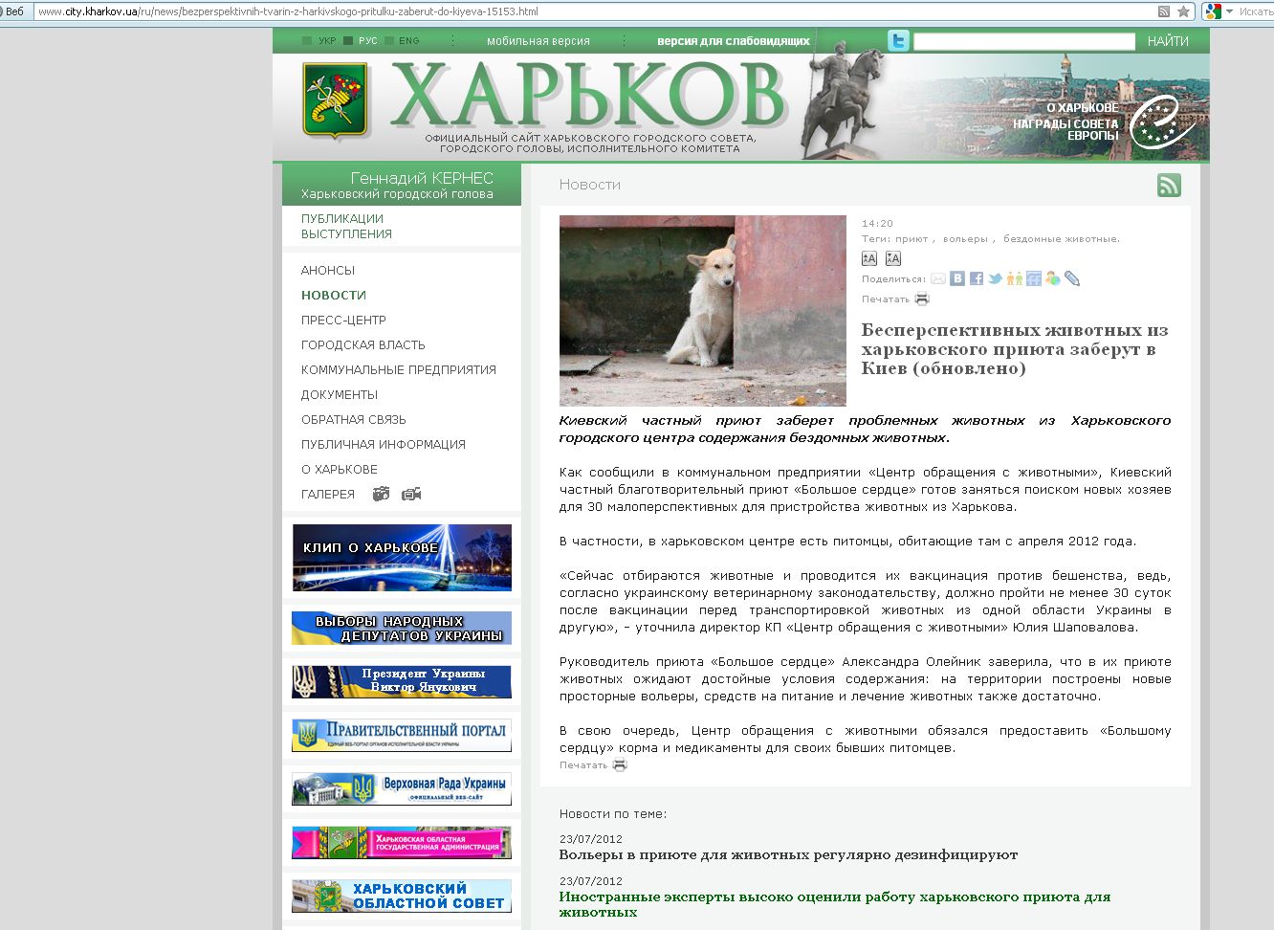1274x930 pixels.
Task: Select ГАЛЕРЕЯ in left menu
Action: (x=328, y=494)
